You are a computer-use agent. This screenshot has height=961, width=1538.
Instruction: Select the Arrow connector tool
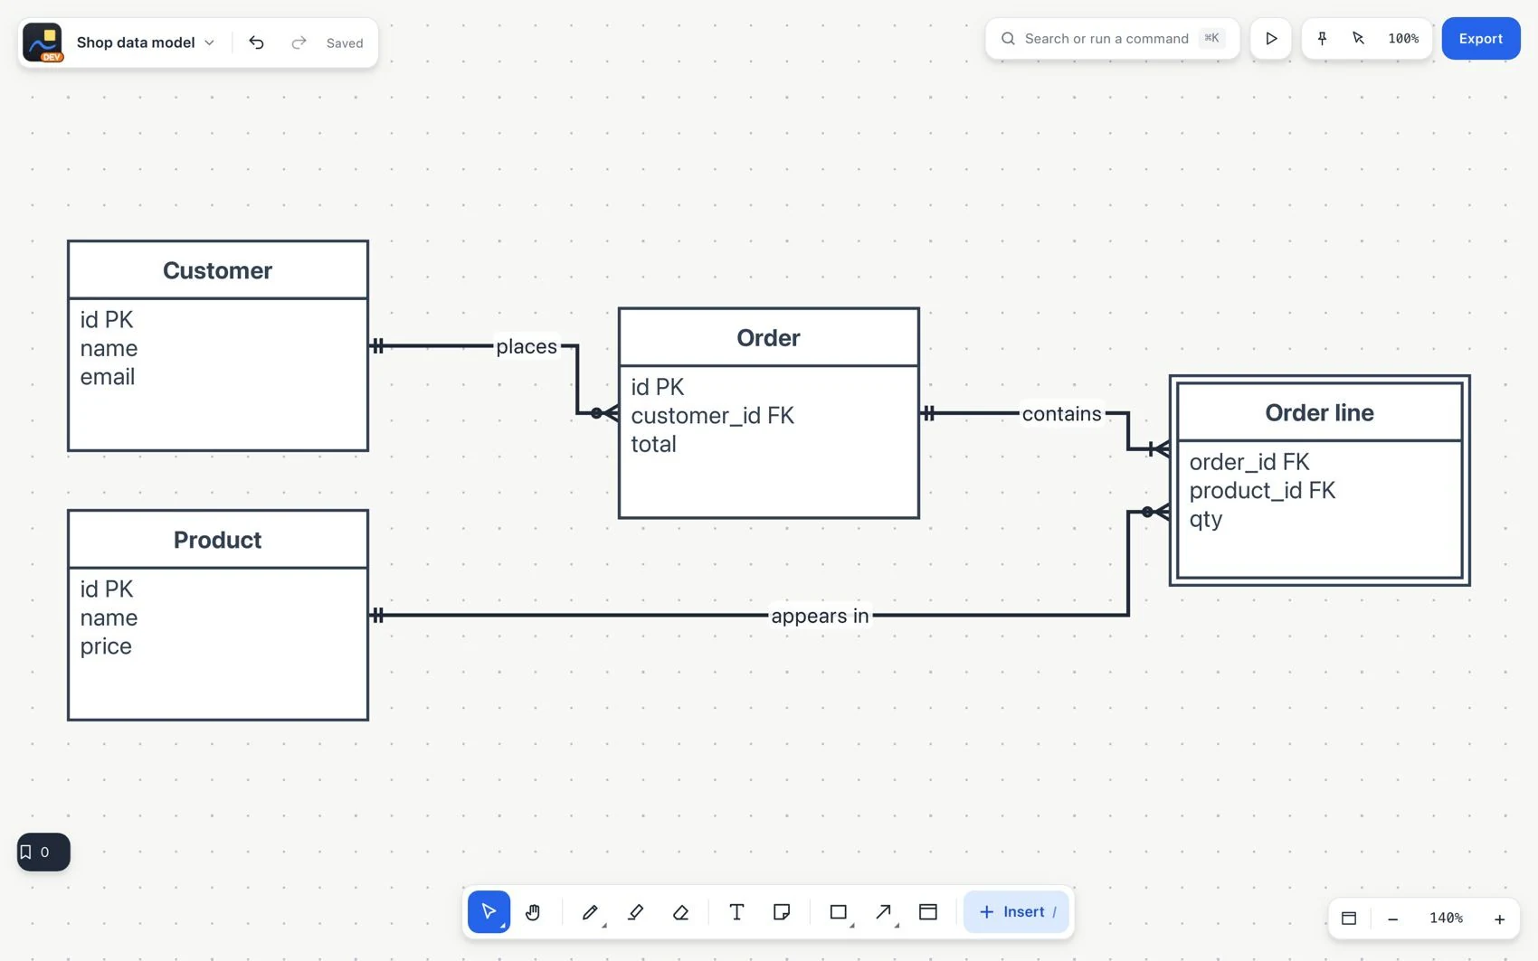(x=884, y=911)
